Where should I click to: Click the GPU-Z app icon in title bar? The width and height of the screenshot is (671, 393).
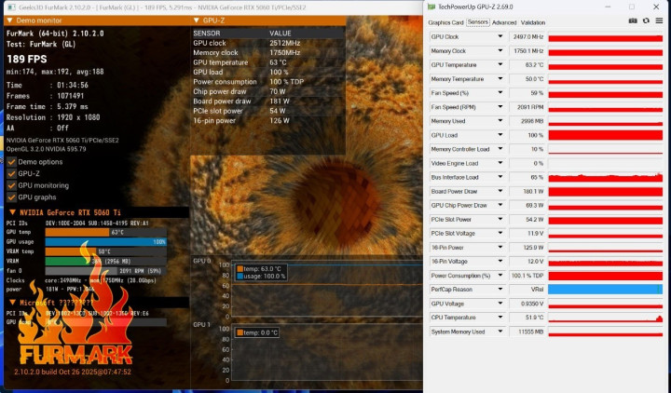tap(431, 7)
